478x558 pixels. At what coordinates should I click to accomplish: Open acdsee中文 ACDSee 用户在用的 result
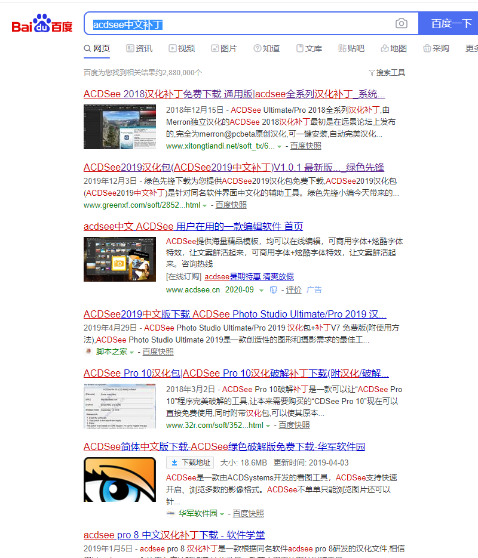[194, 226]
